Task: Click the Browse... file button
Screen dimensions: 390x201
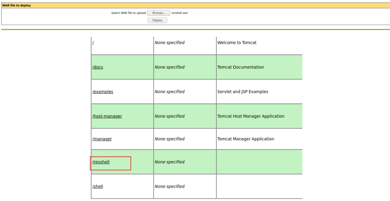Action: pyautogui.click(x=158, y=13)
